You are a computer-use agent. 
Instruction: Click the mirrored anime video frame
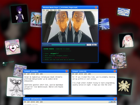coord(70,27)
